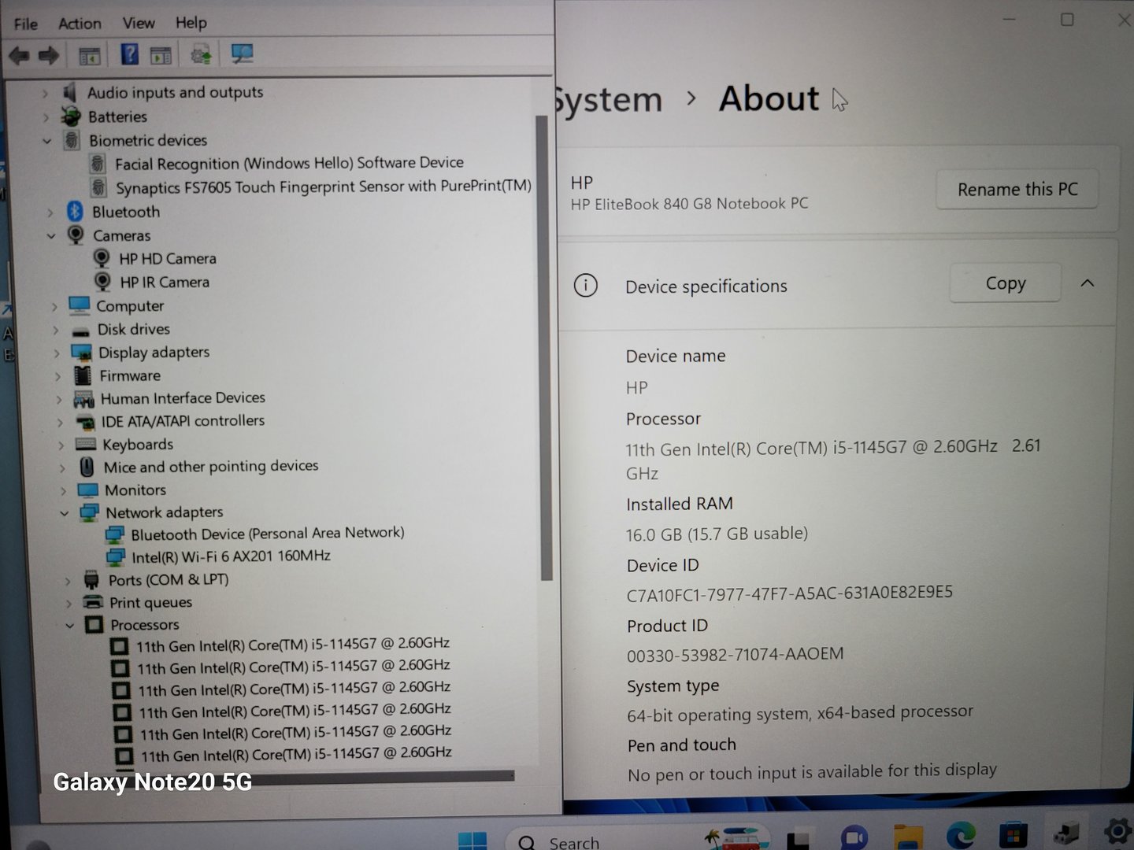Select Intel(R) Wi-Fi 6 AX201 160MHz adapter
This screenshot has width=1134, height=850.
click(230, 556)
